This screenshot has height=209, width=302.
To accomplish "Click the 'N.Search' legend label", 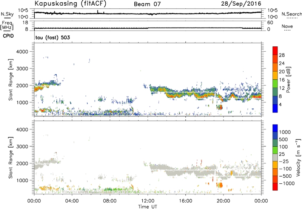I will pyautogui.click(x=292, y=14).
